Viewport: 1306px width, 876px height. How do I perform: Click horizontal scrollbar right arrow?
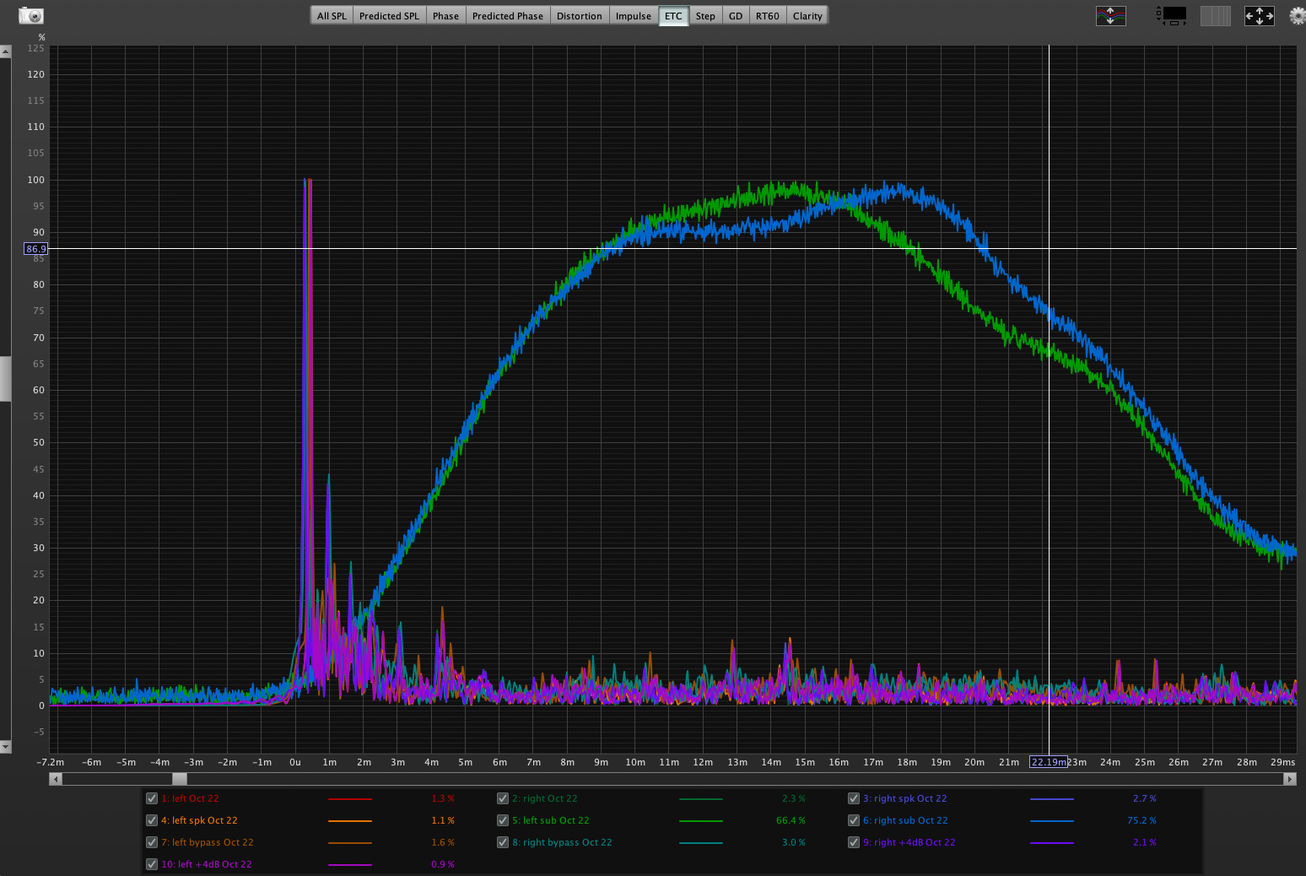[1290, 779]
